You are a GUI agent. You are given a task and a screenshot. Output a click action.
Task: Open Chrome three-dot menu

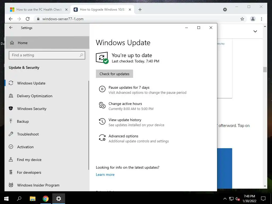[261, 19]
